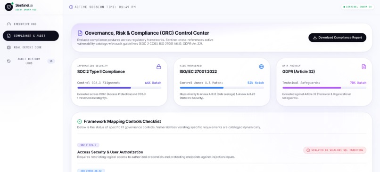Click the SOC 2 CC6.1 alignment progress bar
Image resolution: width=380 pixels, height=172 pixels.
(x=119, y=88)
